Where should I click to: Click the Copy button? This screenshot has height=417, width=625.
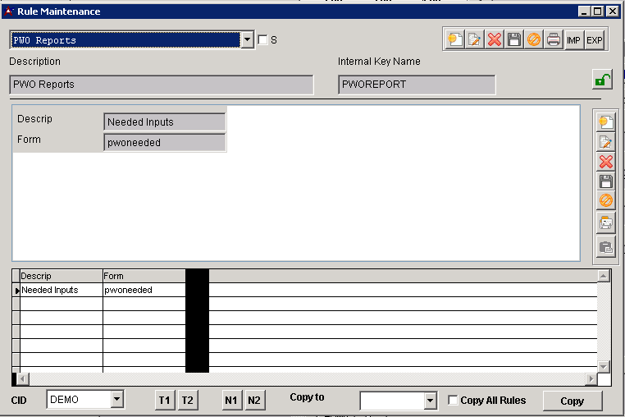tap(572, 401)
